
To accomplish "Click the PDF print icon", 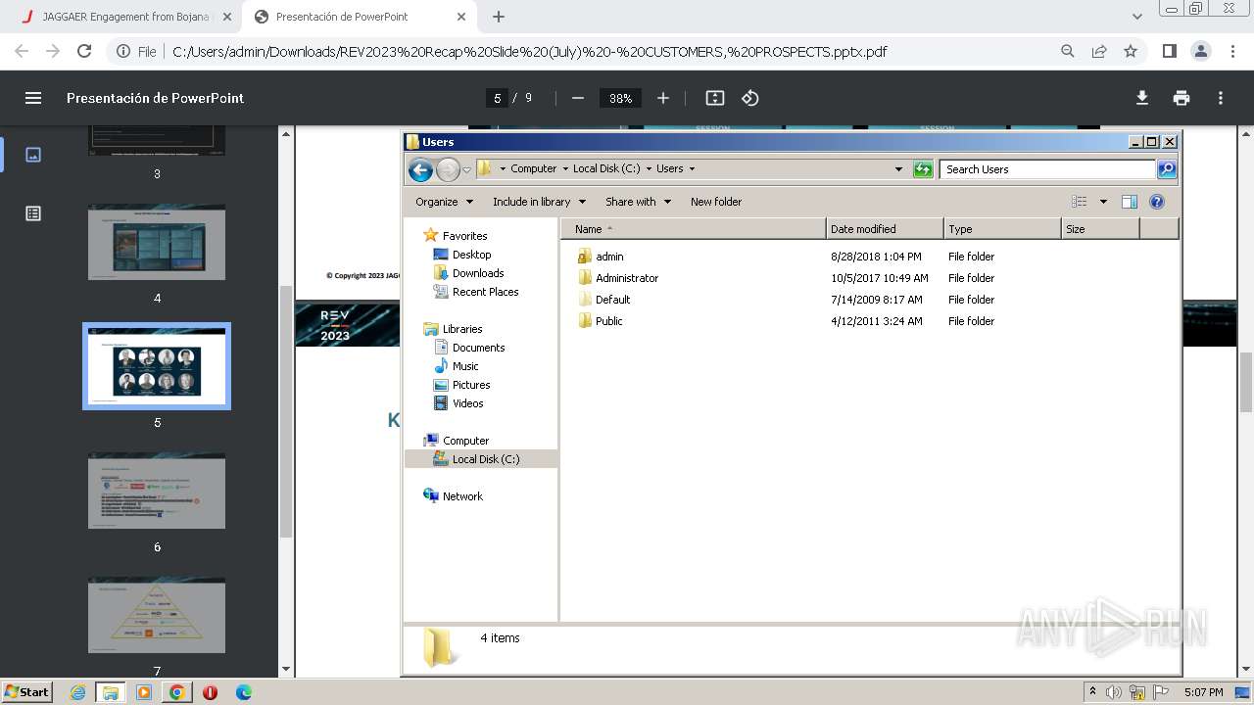I will [x=1182, y=98].
